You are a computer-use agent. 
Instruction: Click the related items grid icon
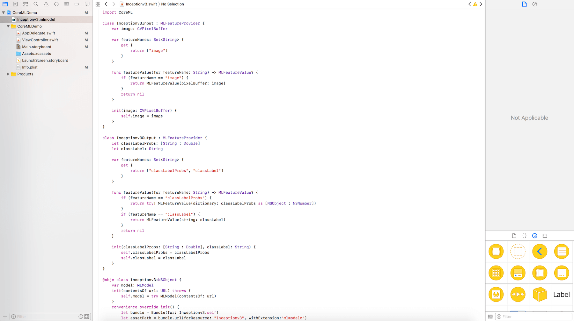[98, 4]
